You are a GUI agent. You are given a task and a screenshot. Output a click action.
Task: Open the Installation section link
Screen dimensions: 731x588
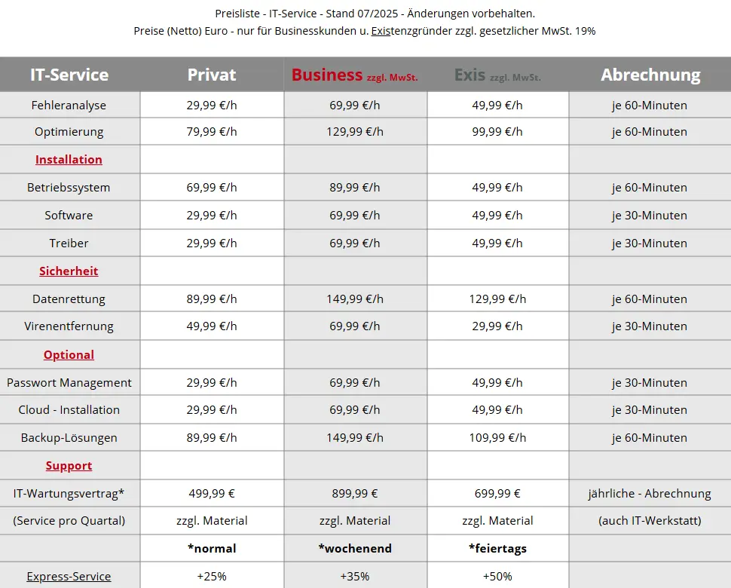[x=69, y=160]
